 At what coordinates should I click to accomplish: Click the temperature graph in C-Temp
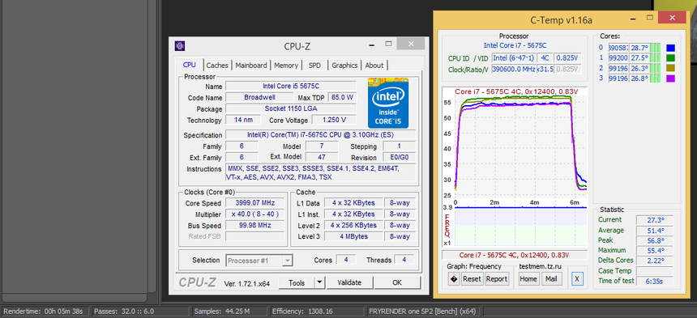[515, 146]
